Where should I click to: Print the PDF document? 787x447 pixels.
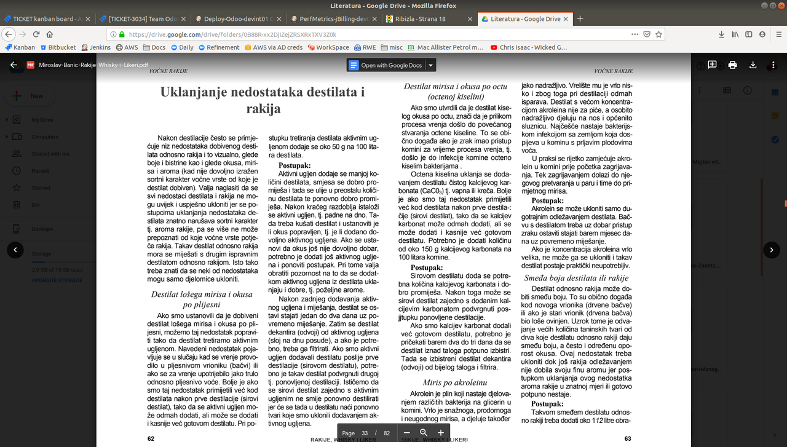(x=732, y=65)
